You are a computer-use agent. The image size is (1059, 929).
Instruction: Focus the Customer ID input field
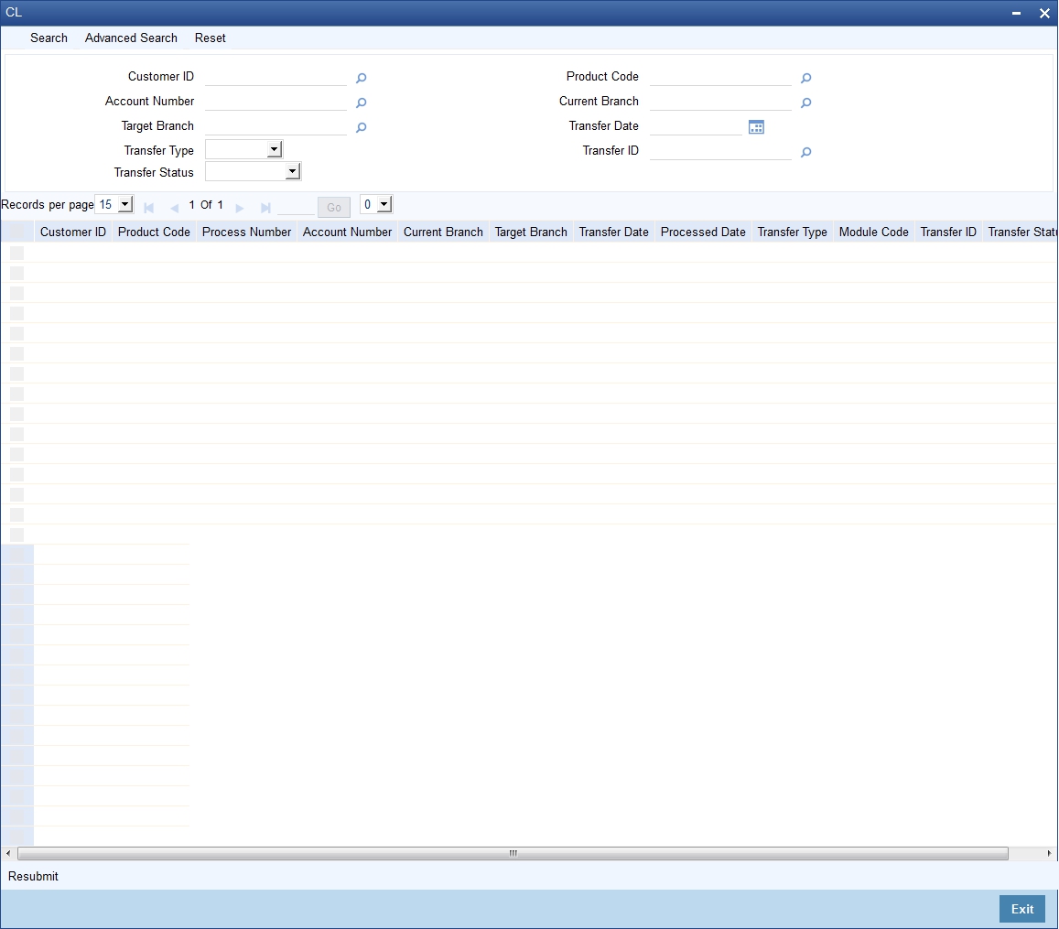[276, 77]
